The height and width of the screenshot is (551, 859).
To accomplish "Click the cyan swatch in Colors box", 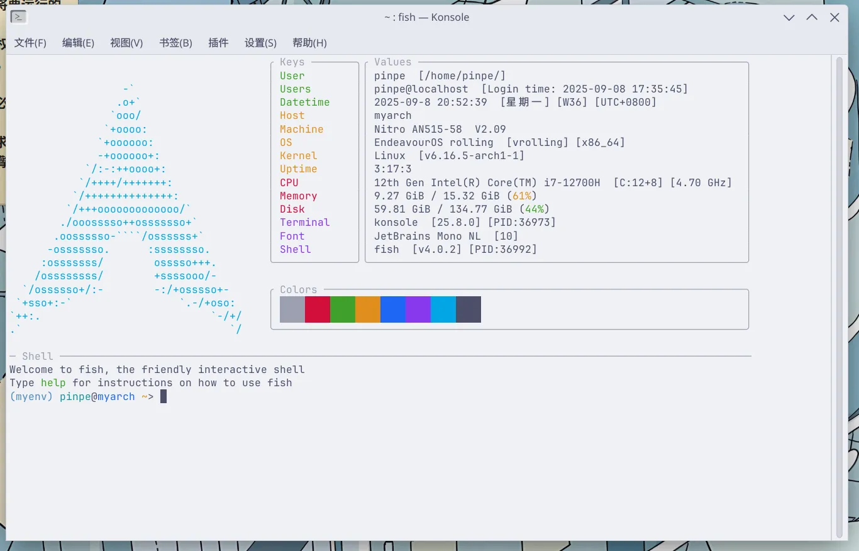I will (443, 309).
